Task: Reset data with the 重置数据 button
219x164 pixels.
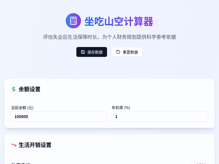Action: (x=127, y=52)
